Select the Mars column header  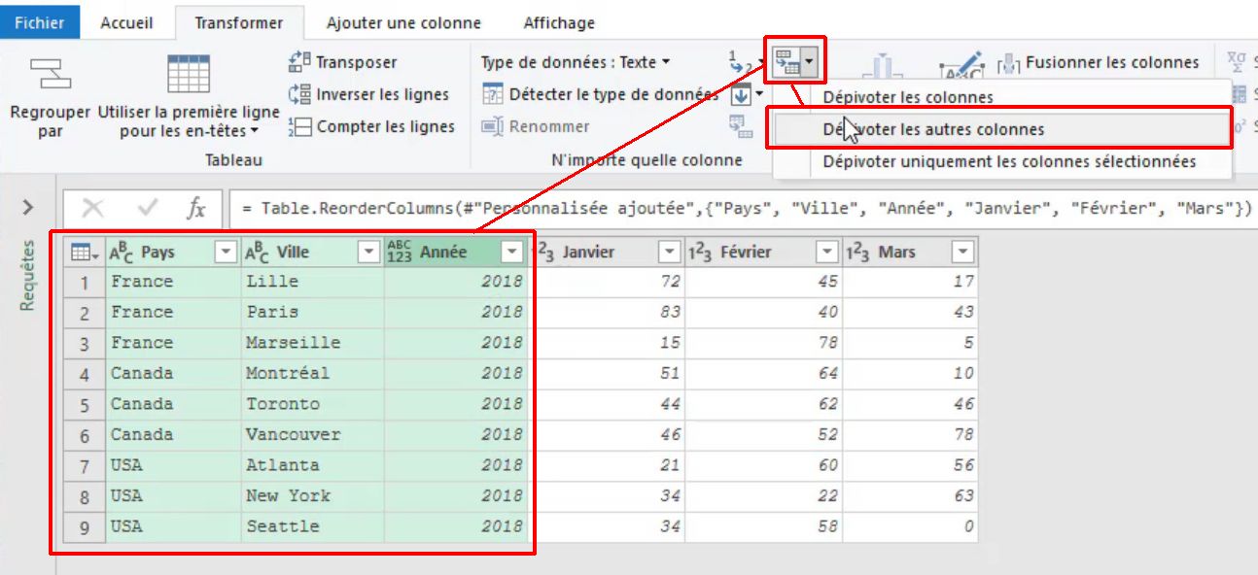point(910,253)
